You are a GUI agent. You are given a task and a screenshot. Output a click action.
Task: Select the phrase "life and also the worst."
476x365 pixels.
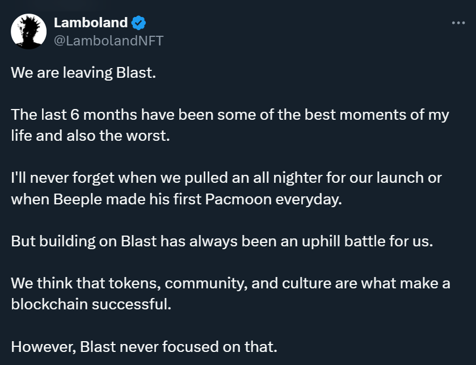[x=90, y=136]
